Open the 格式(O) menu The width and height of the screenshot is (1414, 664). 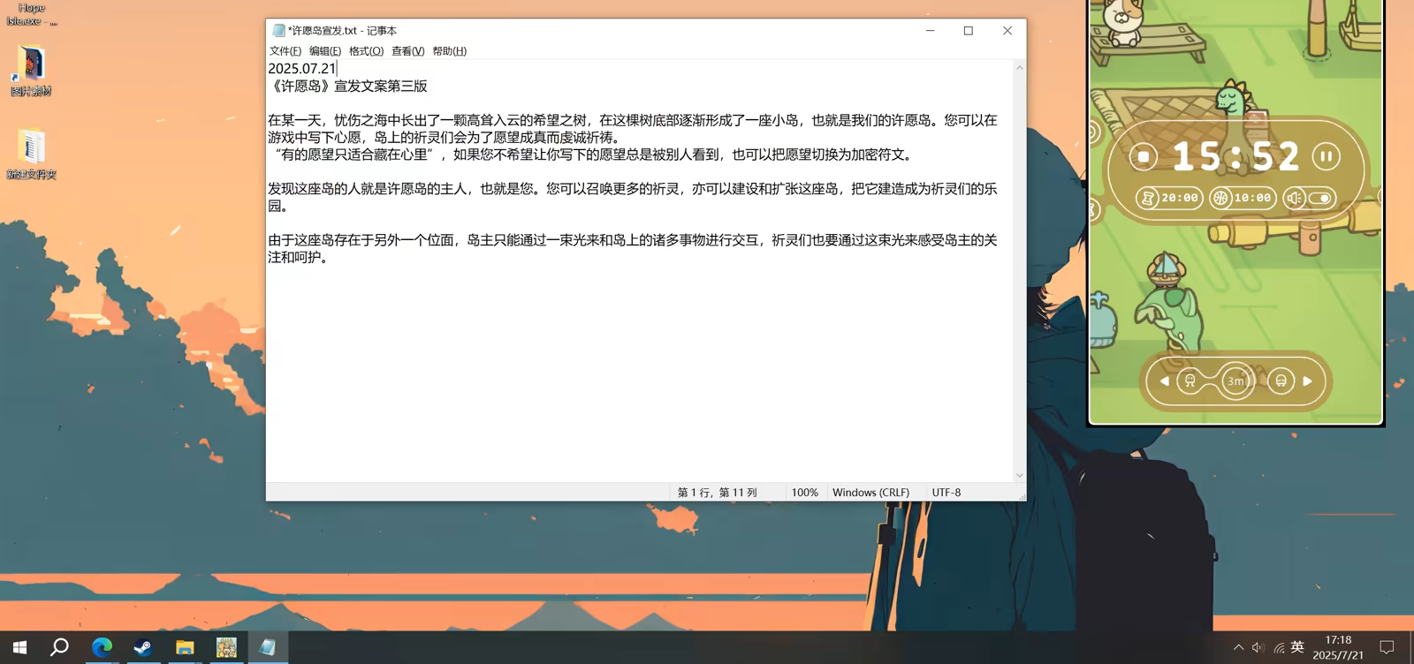pos(366,51)
